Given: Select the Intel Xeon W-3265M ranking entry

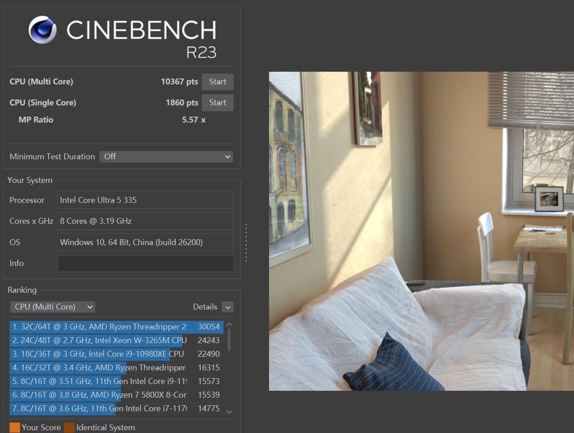Looking at the screenshot, I should (116, 340).
